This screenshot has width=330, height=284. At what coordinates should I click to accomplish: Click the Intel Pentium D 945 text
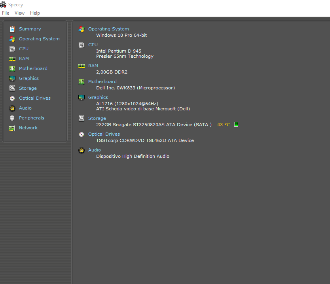click(x=119, y=51)
